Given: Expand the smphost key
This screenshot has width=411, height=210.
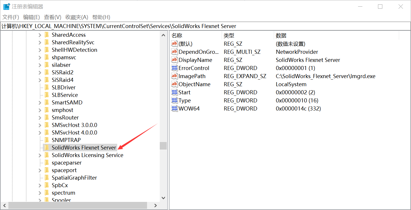Looking at the screenshot, I should 40,110.
